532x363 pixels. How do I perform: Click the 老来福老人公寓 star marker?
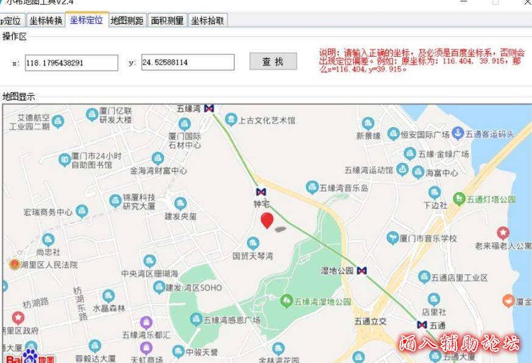(x=503, y=233)
